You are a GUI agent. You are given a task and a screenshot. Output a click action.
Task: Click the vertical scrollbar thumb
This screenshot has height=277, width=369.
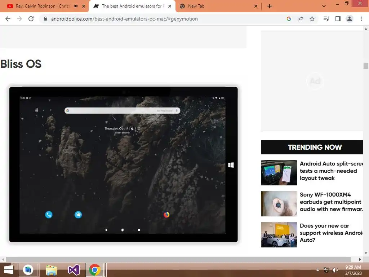point(366,66)
